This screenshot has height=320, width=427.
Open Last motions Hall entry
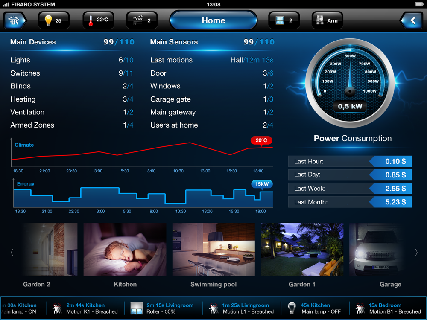coord(212,60)
